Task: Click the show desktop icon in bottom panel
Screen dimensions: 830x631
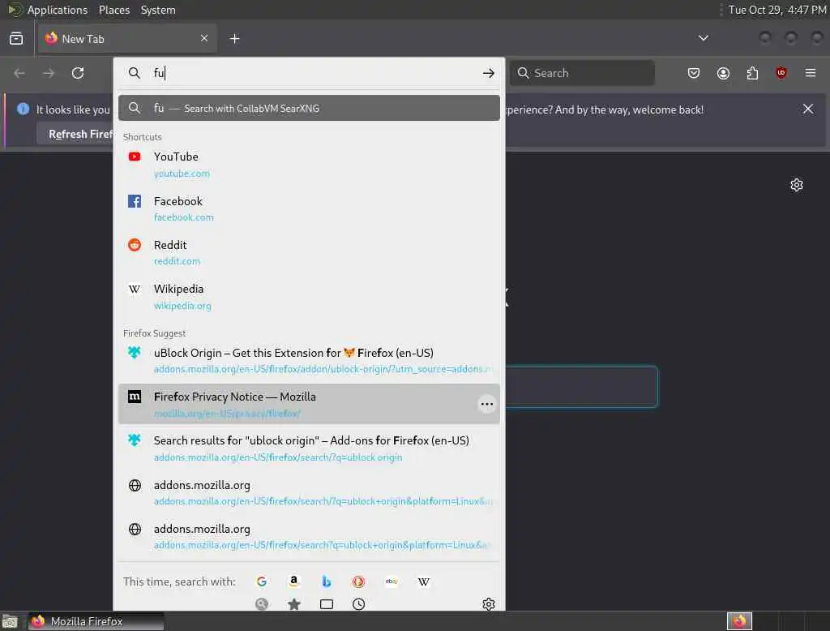Action: [10, 621]
